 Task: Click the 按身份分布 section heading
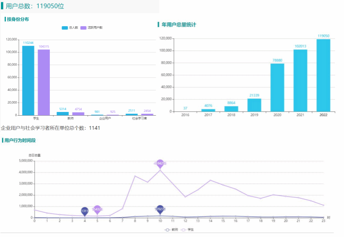18,20
